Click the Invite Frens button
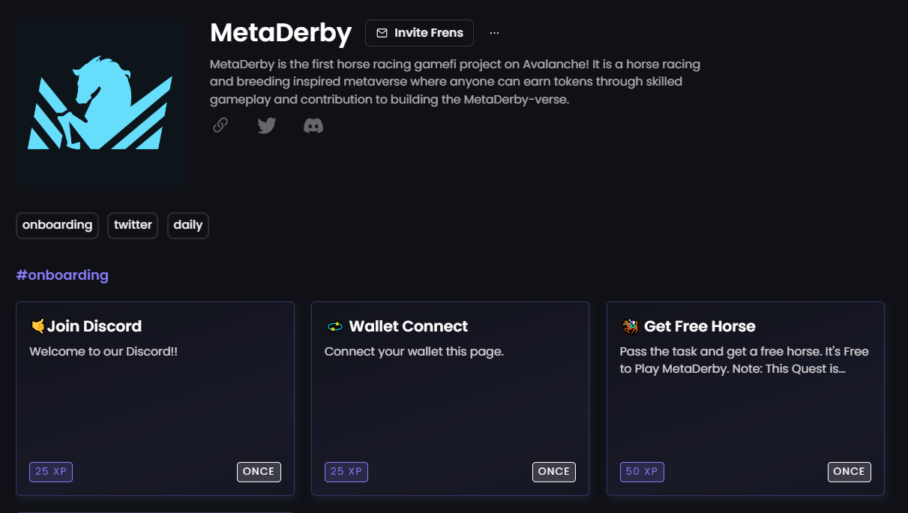 click(419, 32)
